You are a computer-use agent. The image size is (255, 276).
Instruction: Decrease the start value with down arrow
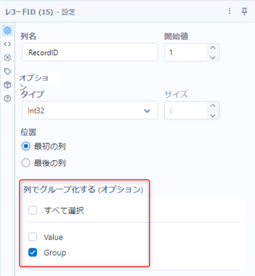pyautogui.click(x=213, y=57)
